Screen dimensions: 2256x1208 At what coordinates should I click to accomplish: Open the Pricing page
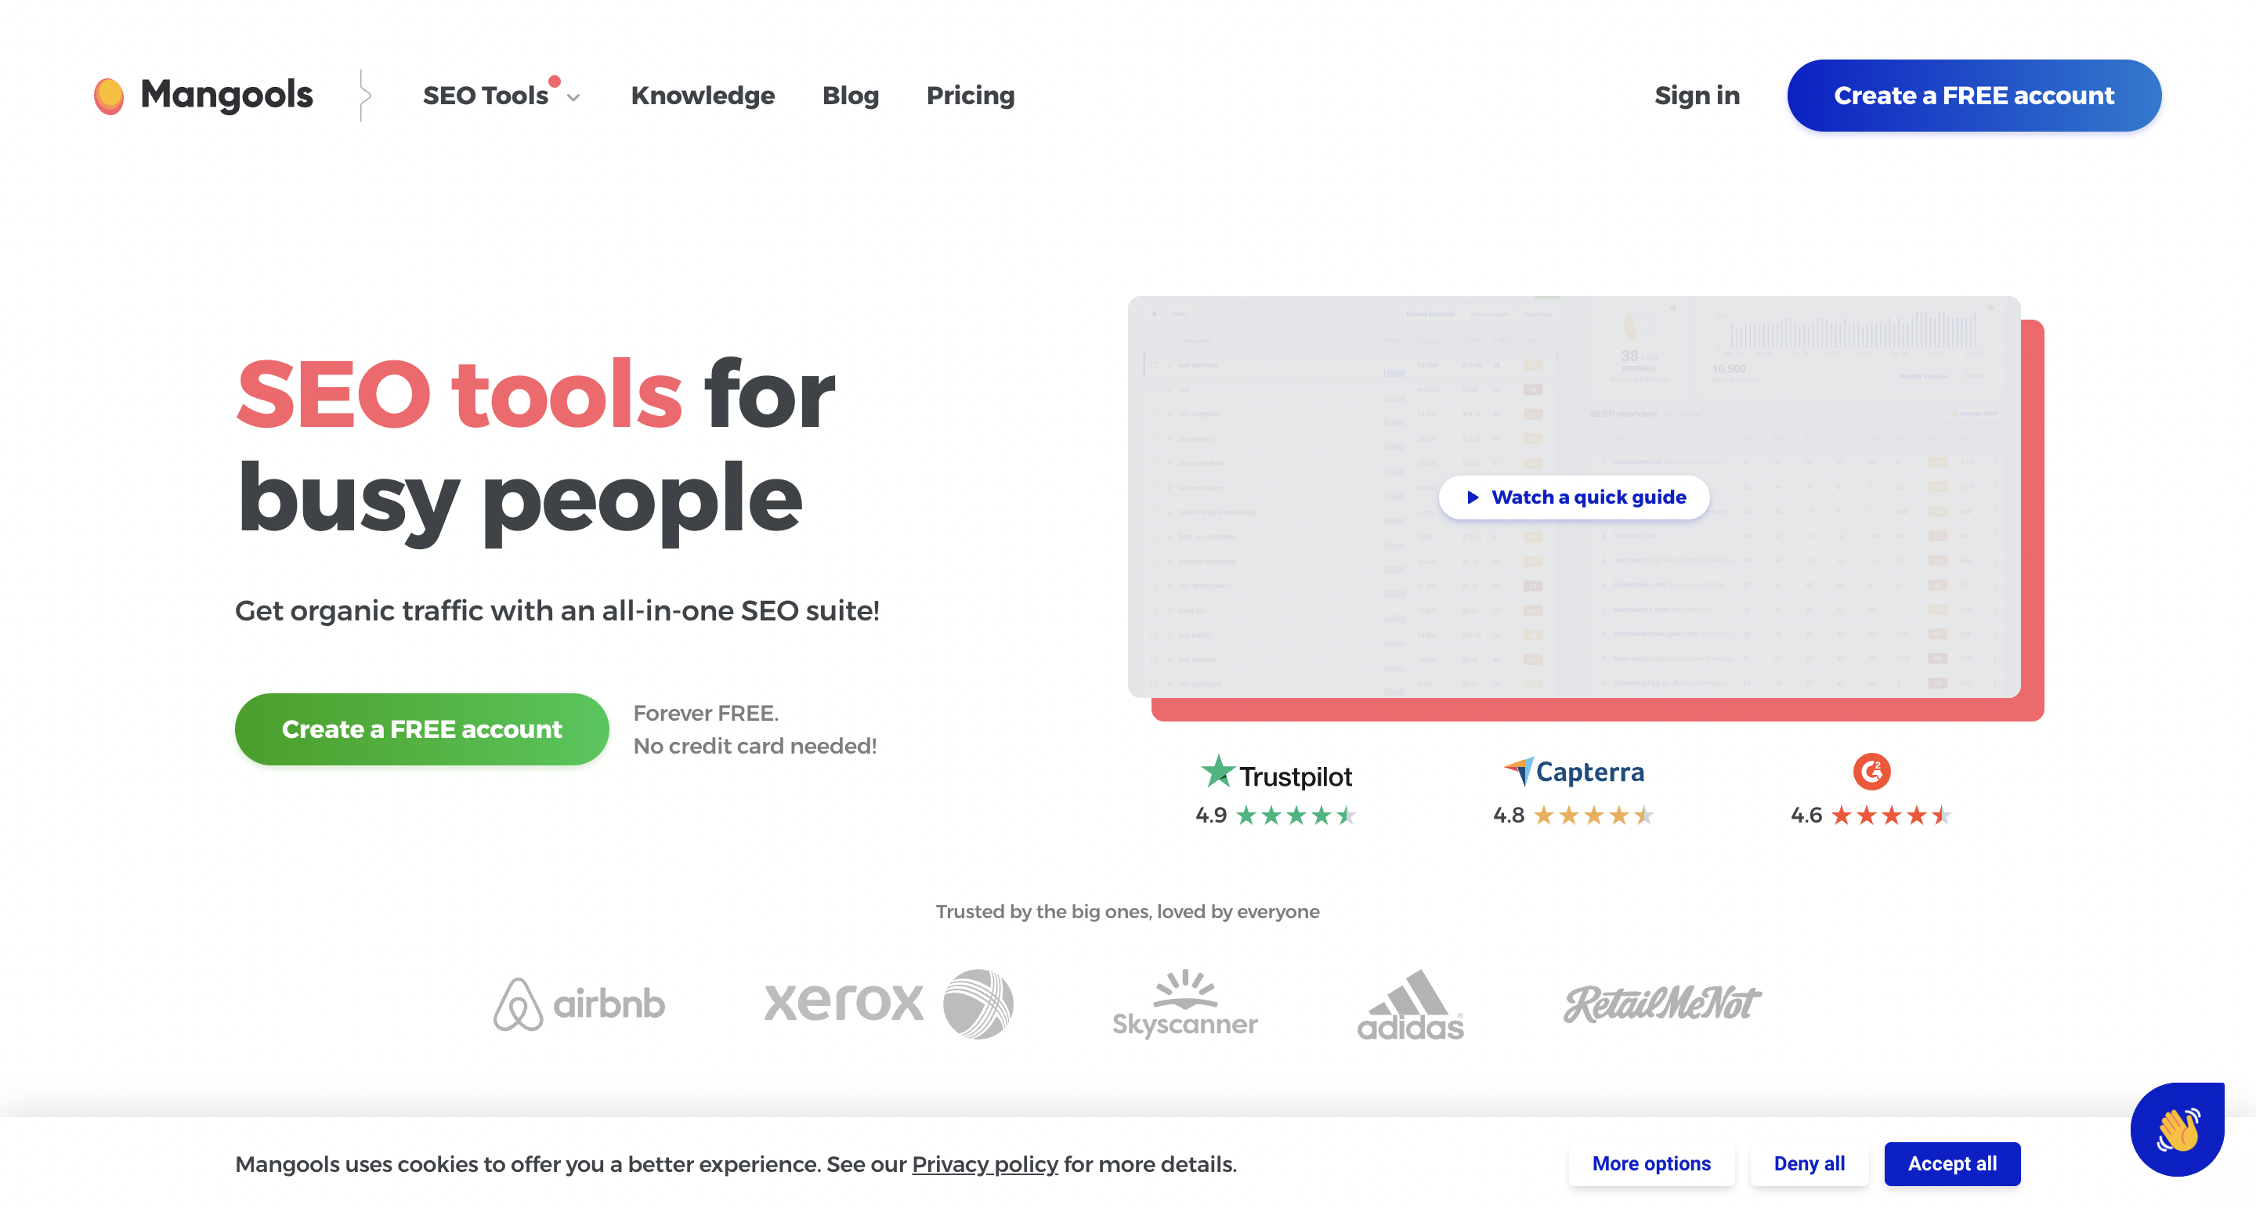click(970, 96)
